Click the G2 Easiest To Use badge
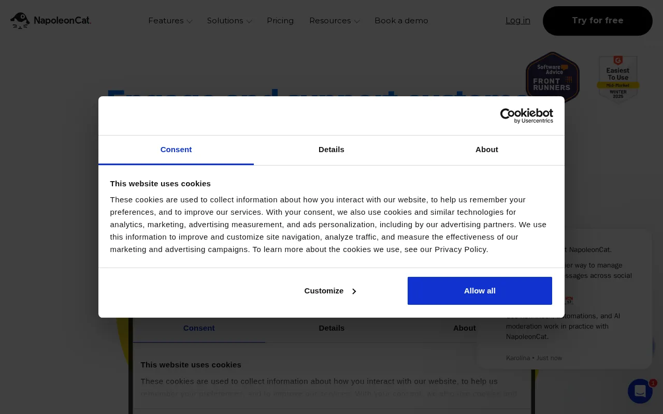The height and width of the screenshot is (414, 663). (618, 79)
